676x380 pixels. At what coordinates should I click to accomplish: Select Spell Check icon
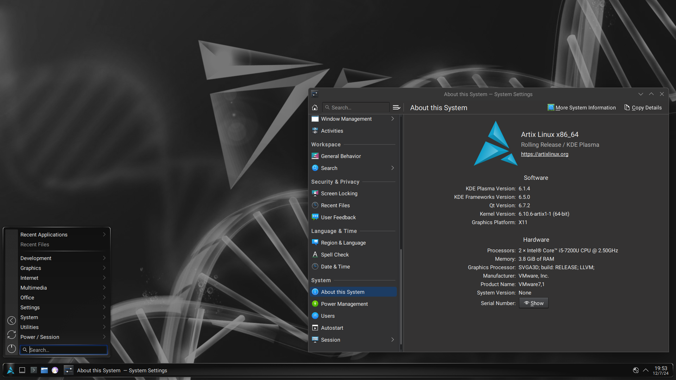315,255
